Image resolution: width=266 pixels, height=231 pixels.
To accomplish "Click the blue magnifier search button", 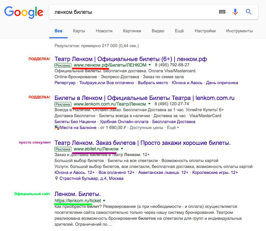I will [x=248, y=12].
